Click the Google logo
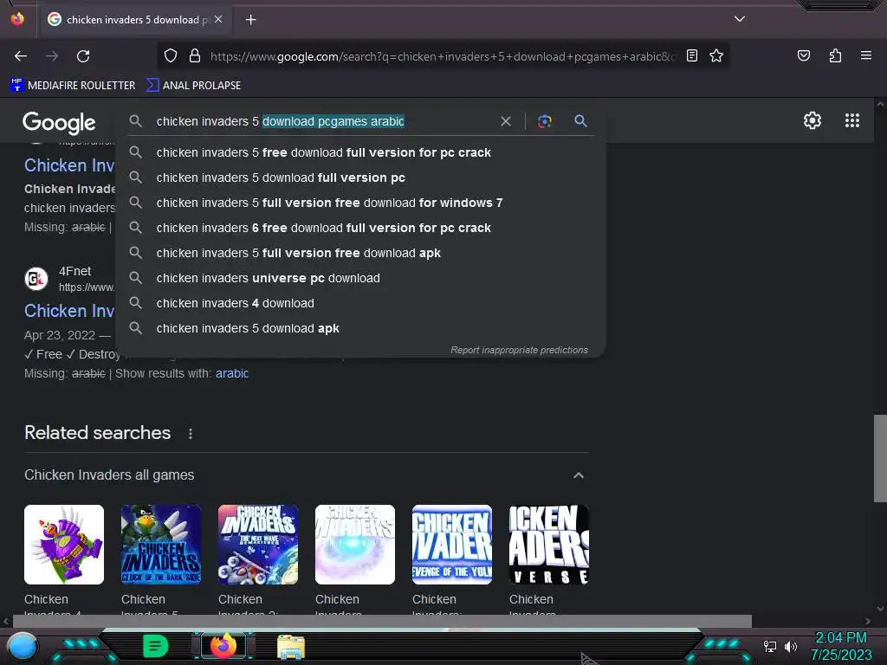Viewport: 887px width, 665px height. 59,122
